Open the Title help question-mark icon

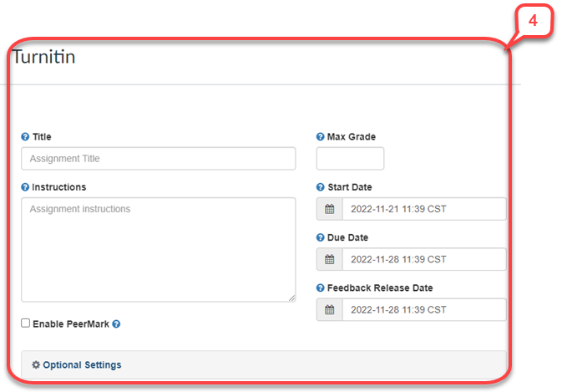pyautogui.click(x=25, y=136)
